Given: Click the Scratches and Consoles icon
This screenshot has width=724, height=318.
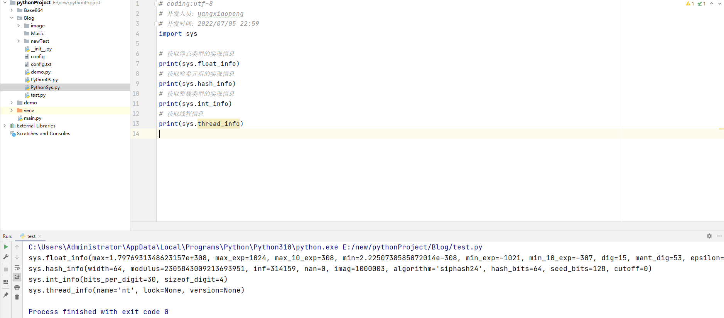Looking at the screenshot, I should tap(13, 134).
